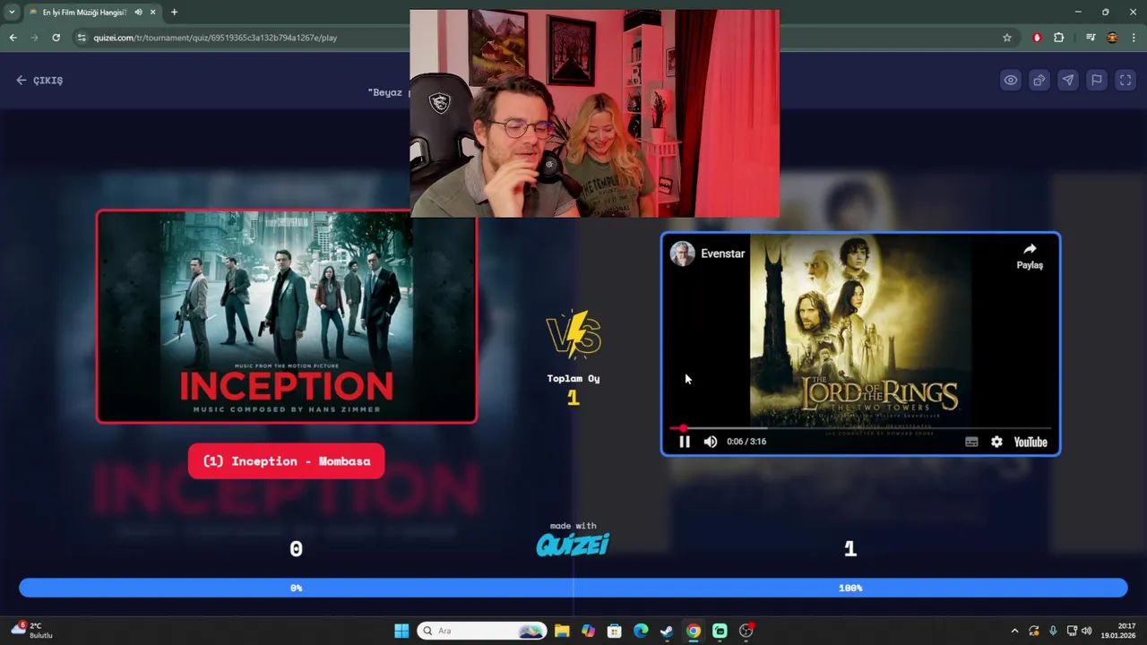Pause the Evenstar YouTube video
Image resolution: width=1147 pixels, height=645 pixels.
click(685, 442)
